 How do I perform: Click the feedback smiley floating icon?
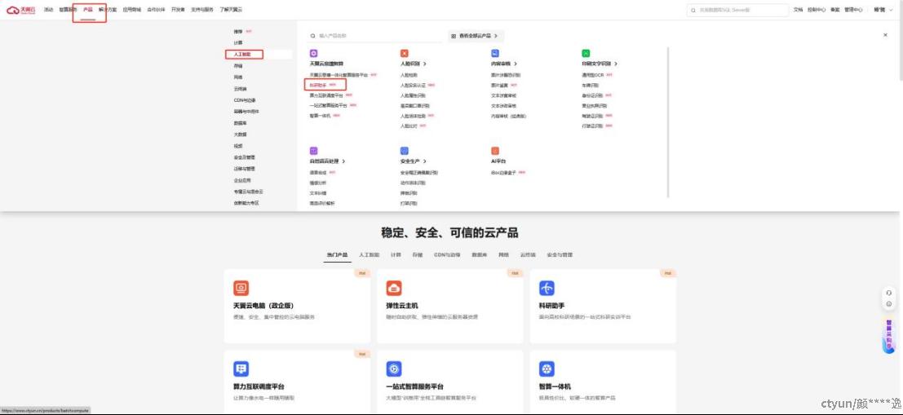889,303
